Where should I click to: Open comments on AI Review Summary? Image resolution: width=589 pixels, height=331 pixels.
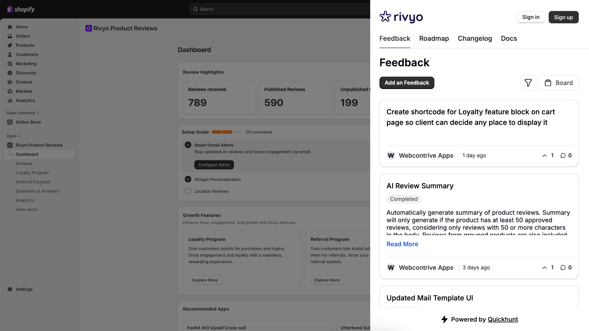566,268
